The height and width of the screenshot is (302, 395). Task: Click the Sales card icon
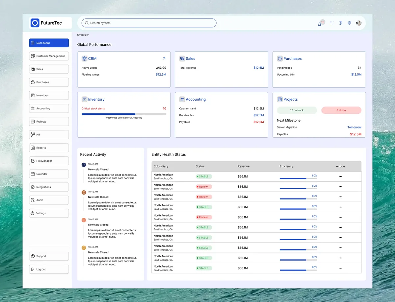click(182, 58)
